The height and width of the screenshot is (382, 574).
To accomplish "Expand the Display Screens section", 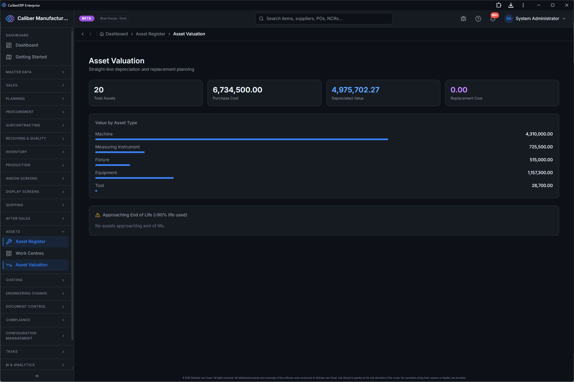I will 35,192.
